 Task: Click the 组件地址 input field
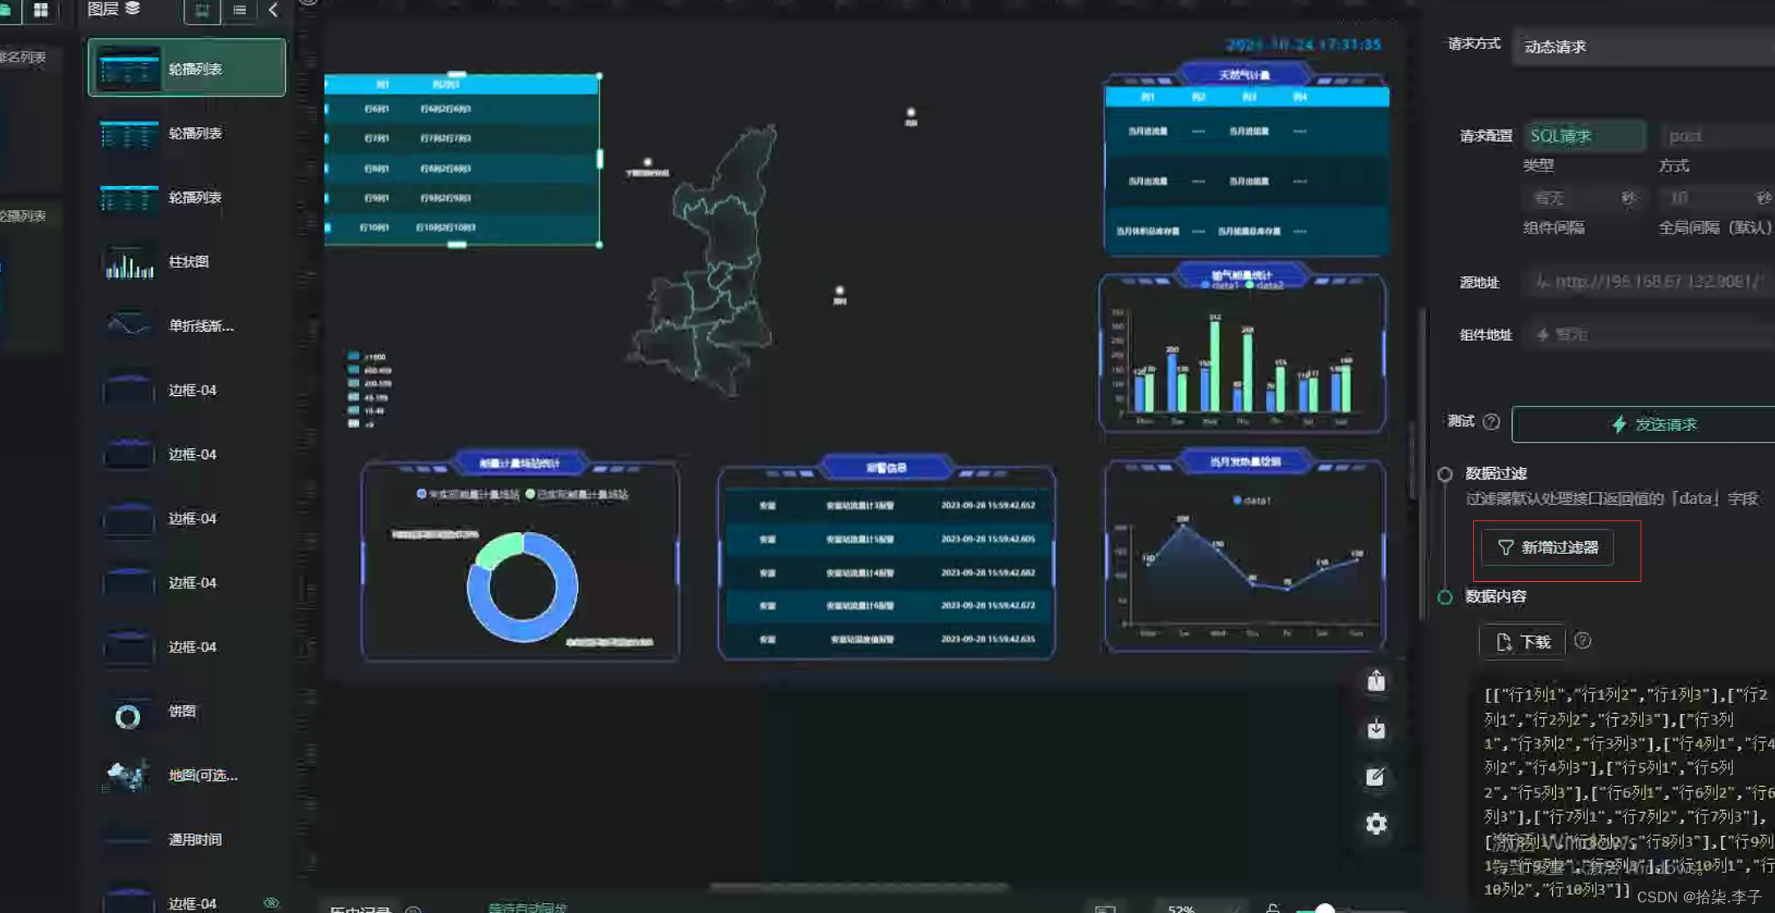tap(1650, 334)
